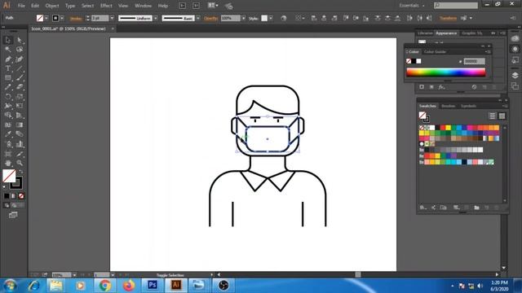Image resolution: width=522 pixels, height=293 pixels.
Task: Select the Gradient tool
Action: [20, 125]
